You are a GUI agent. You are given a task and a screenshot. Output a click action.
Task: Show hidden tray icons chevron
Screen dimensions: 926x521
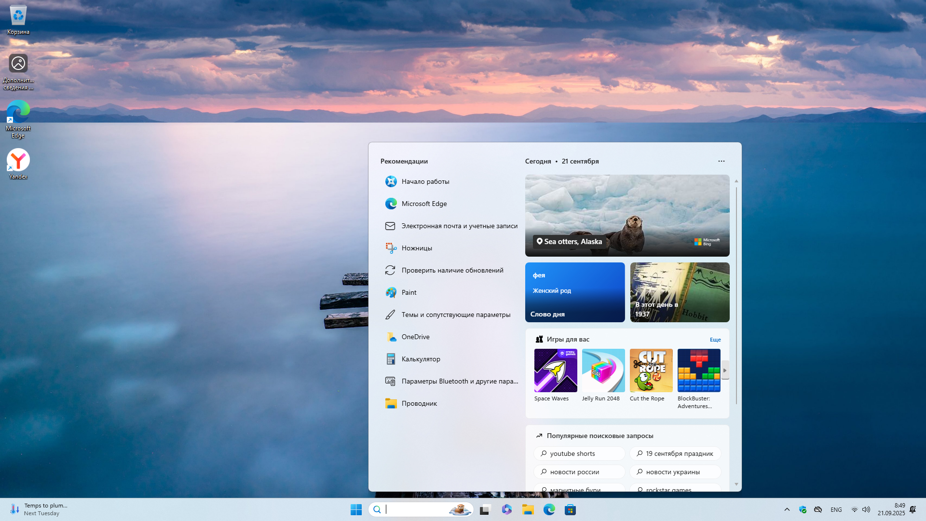tap(787, 509)
